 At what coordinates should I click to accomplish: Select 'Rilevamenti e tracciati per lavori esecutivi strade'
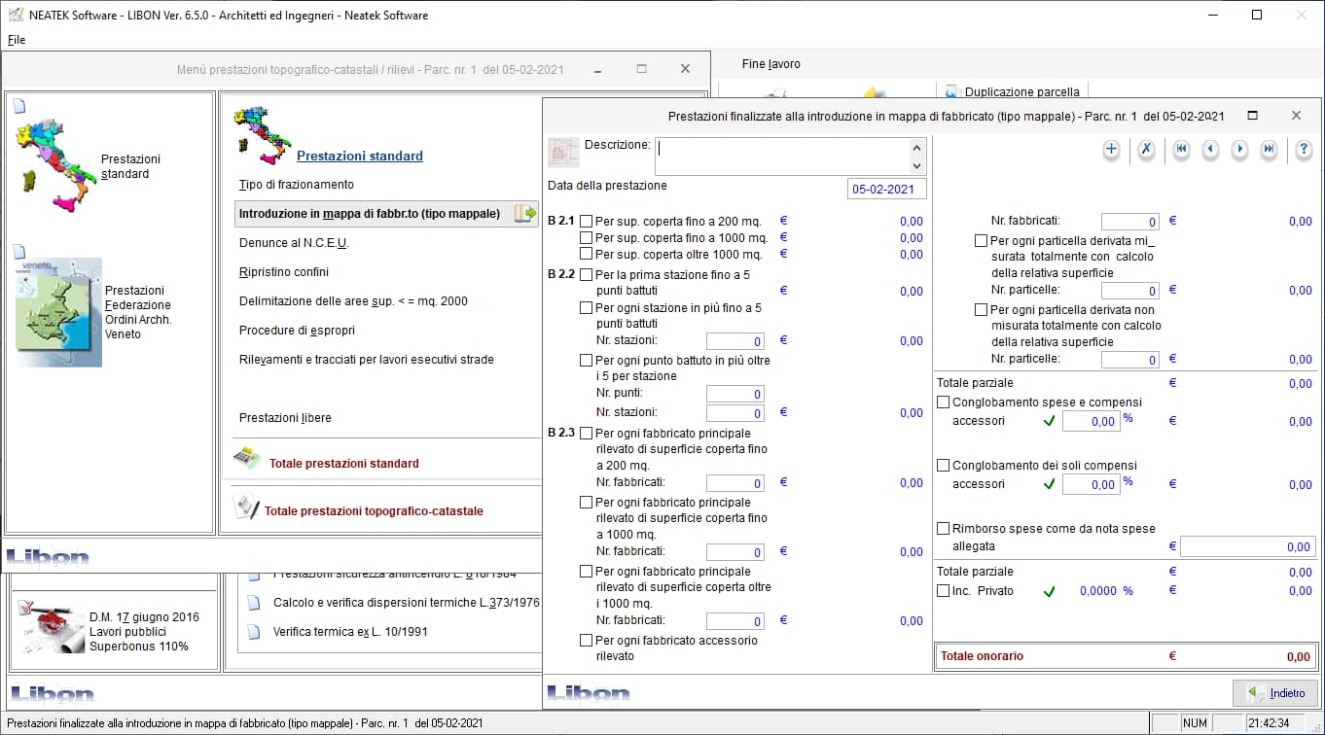coord(367,360)
